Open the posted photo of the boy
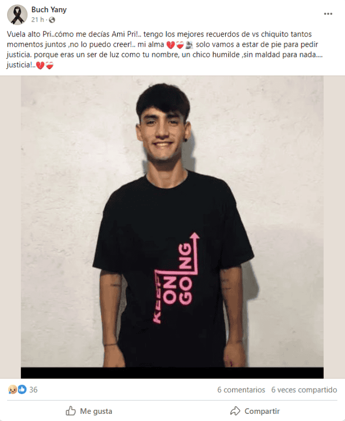345x421 pixels. pyautogui.click(x=172, y=221)
